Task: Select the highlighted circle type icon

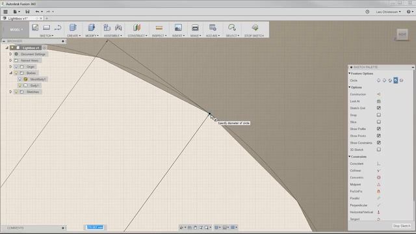Action: tap(396, 81)
